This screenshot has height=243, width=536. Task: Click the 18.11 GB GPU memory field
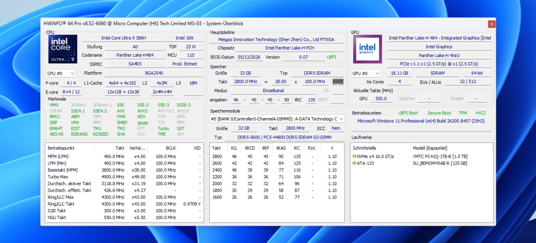point(400,73)
